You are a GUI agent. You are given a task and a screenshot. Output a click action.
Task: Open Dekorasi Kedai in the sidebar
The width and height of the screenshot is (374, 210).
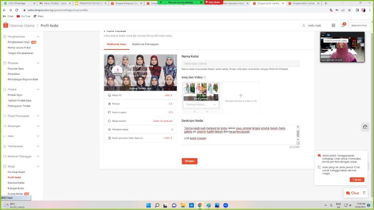[16, 183]
